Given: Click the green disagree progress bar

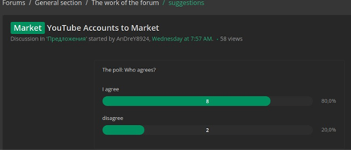Looking at the screenshot, I should (123, 130).
